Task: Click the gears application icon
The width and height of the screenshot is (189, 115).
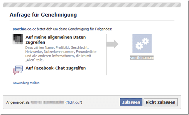Action: (142, 44)
